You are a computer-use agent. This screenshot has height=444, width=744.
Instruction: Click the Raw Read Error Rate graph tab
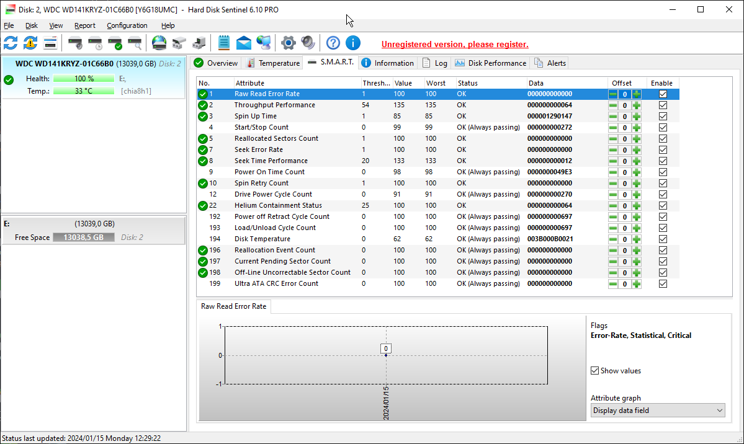[233, 306]
